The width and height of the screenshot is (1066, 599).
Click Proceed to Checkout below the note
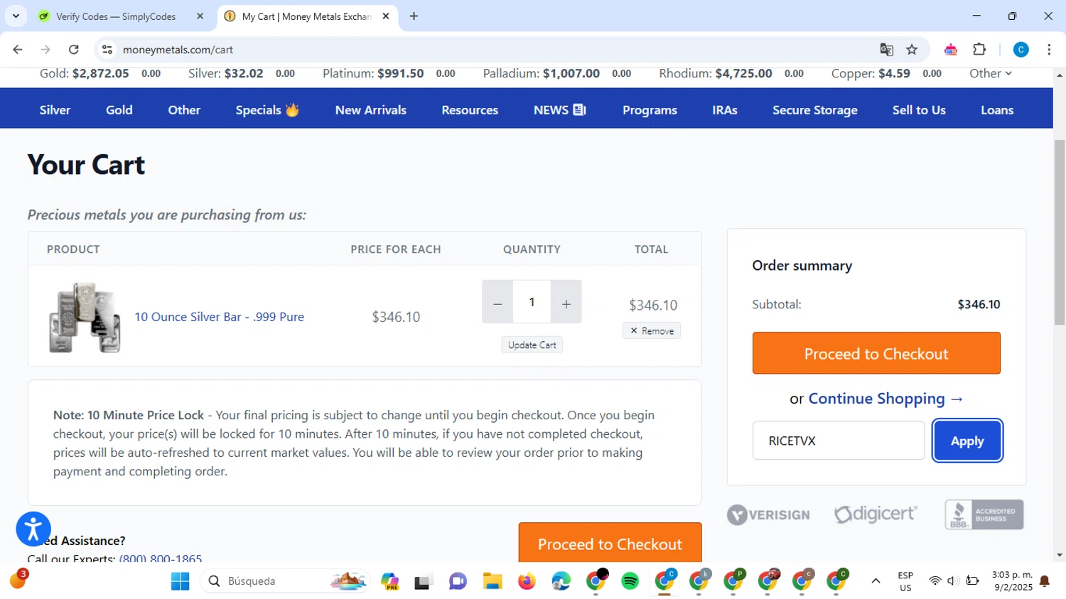(610, 543)
